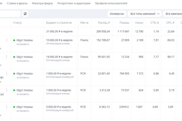Image resolution: width=182 pixels, height=121 pixels.
Task: Click the search input field
Action: tap(10, 14)
